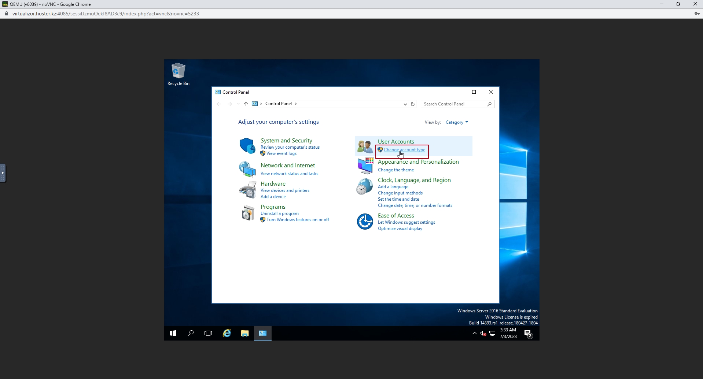
Task: Open the Action Center notifications icon
Action: [x=528, y=334]
